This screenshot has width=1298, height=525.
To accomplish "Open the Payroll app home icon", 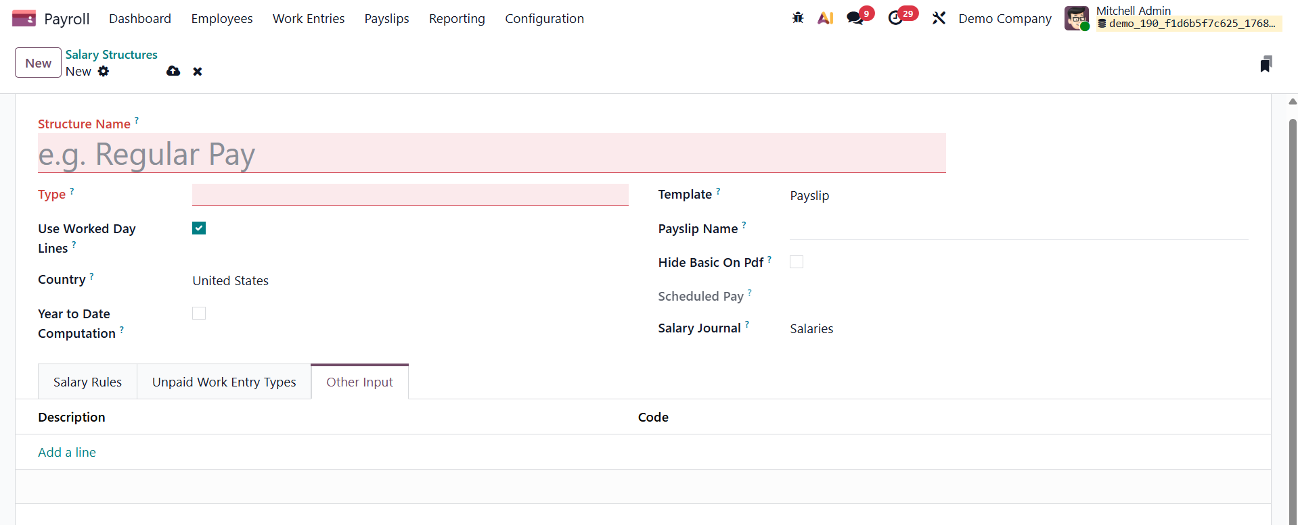I will pyautogui.click(x=24, y=18).
